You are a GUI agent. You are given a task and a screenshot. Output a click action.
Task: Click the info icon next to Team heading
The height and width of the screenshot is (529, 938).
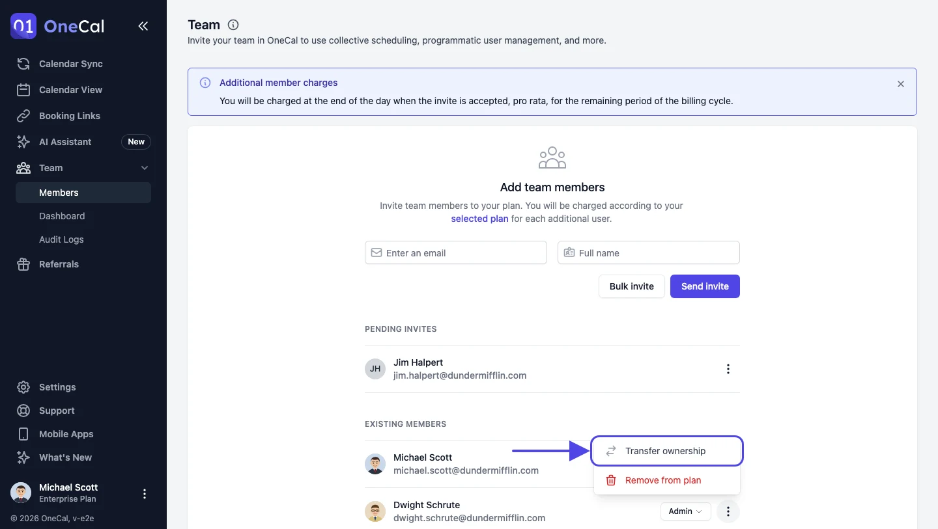[x=233, y=25]
